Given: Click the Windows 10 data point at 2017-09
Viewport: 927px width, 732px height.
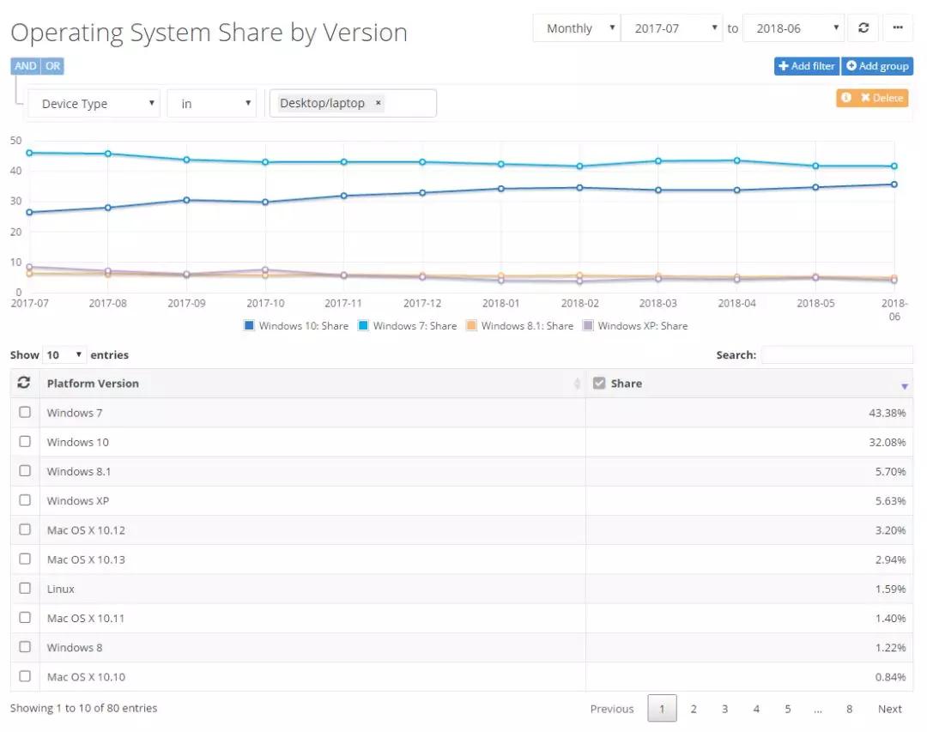Looking at the screenshot, I should (x=186, y=200).
